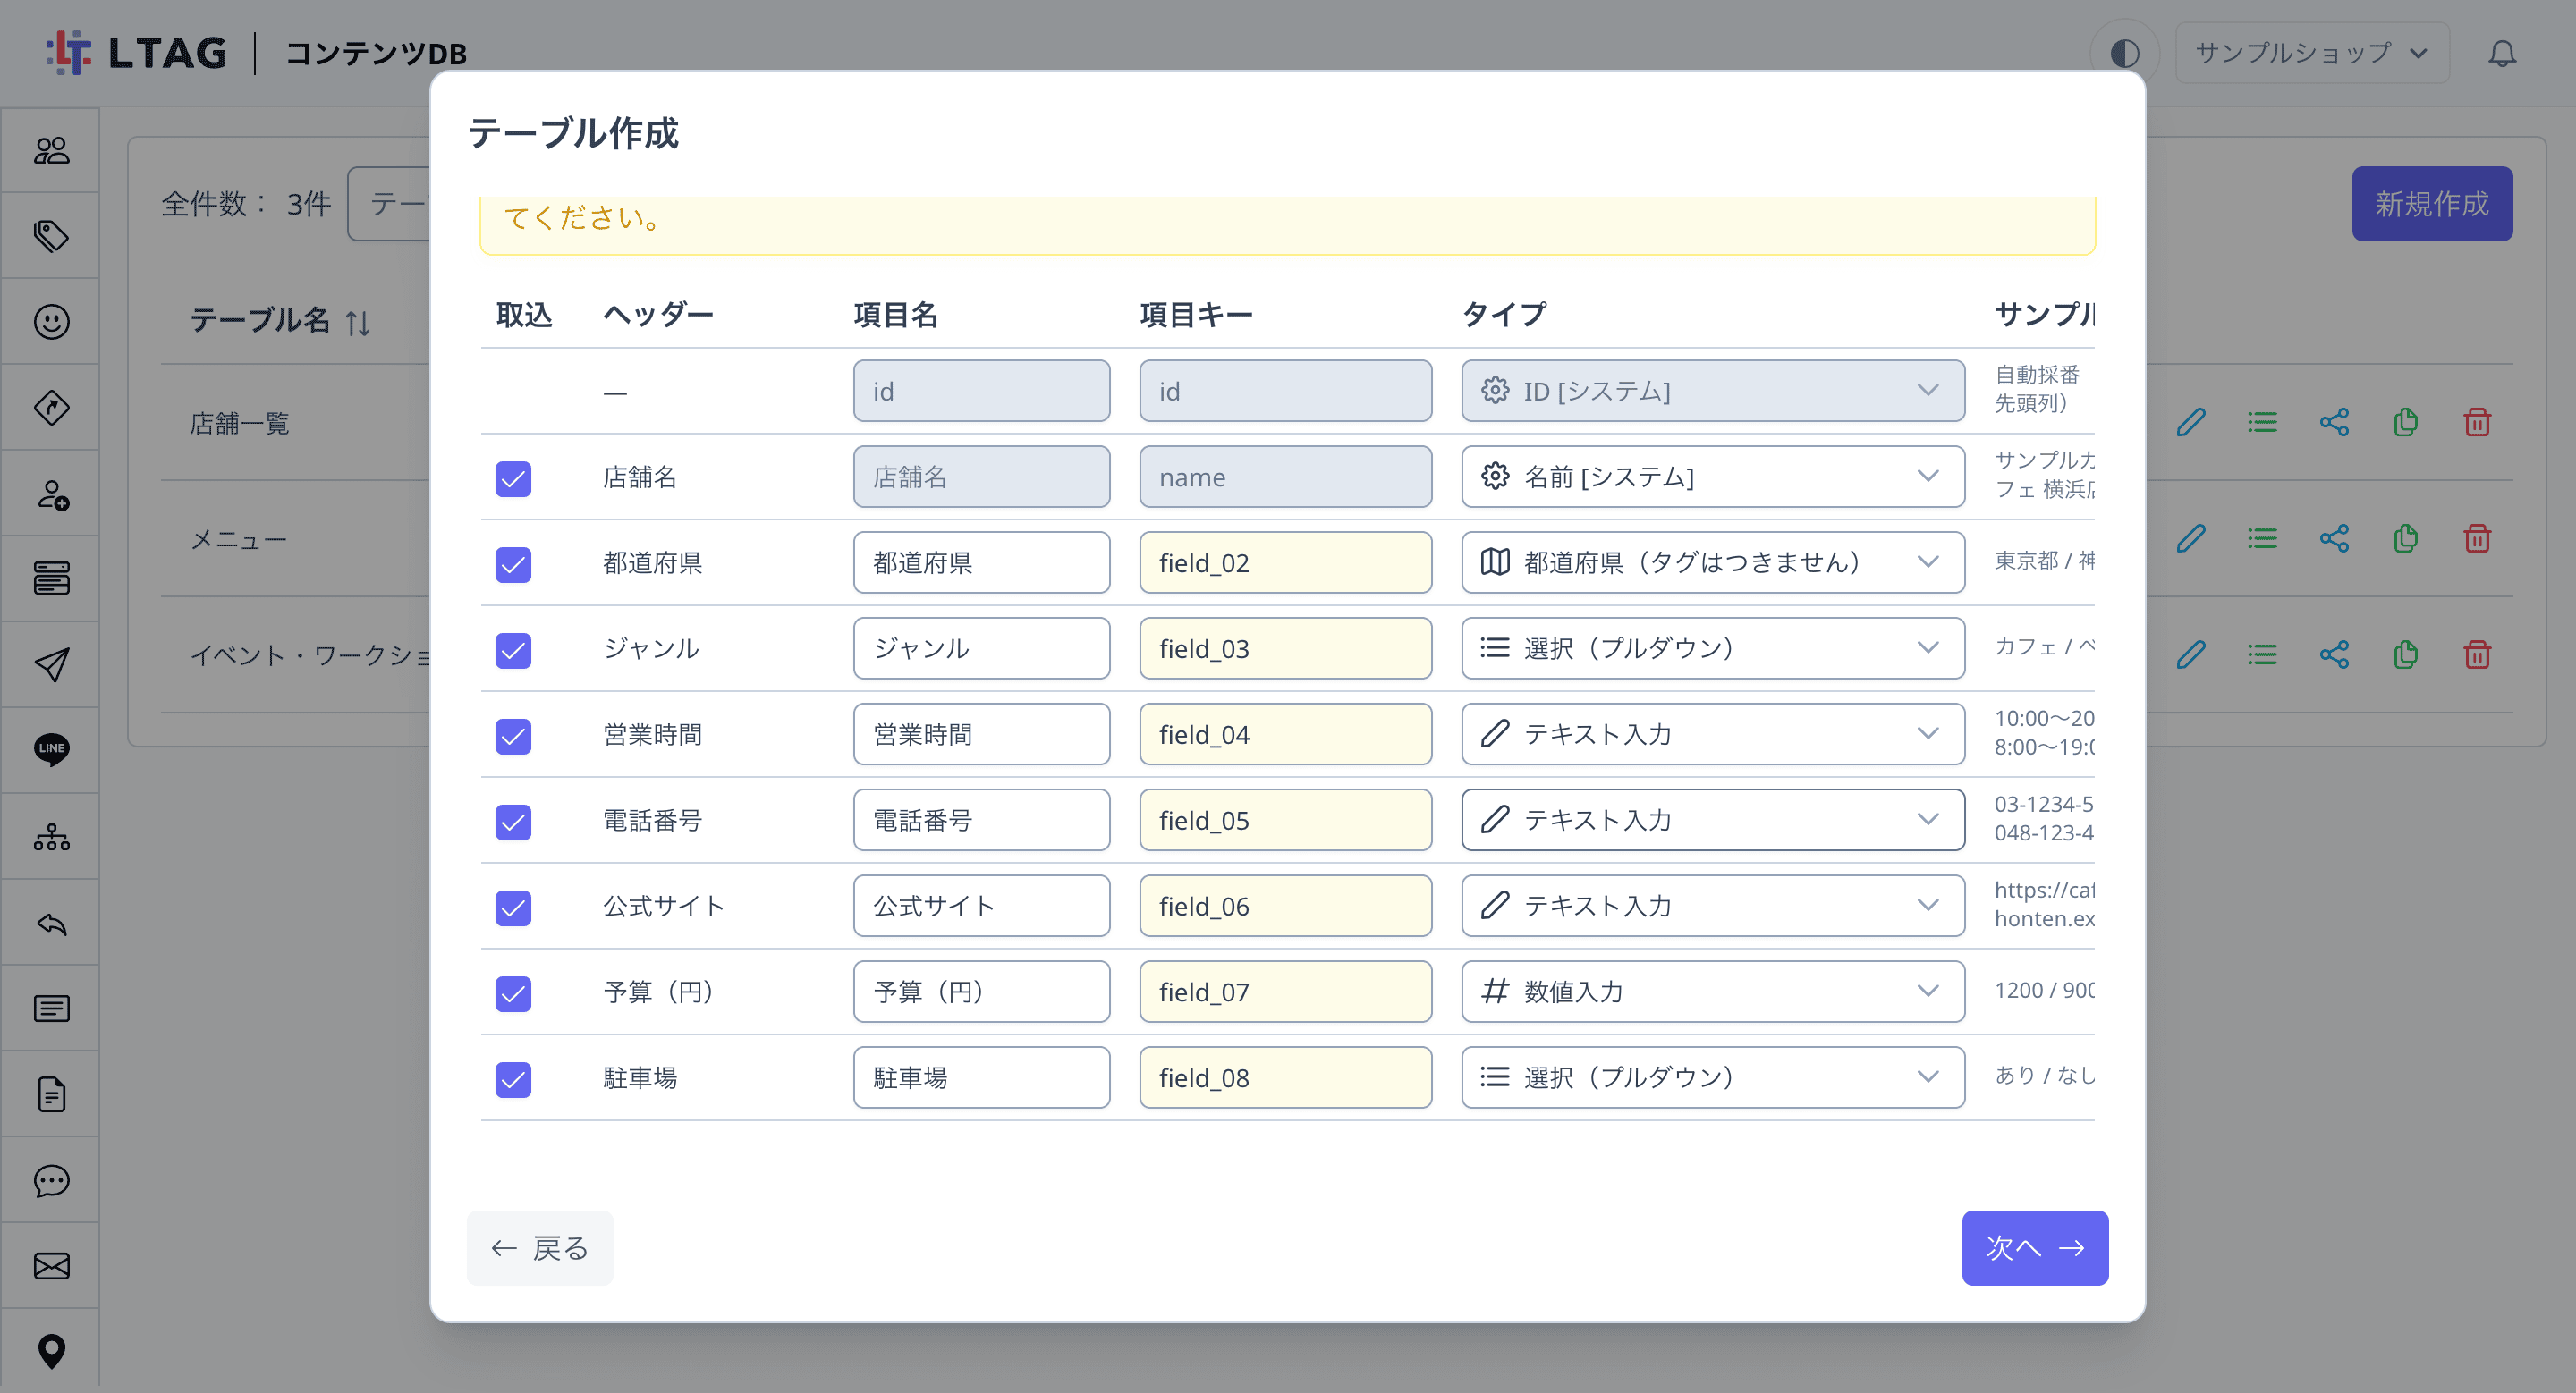Open the map pin sidebar icon
Image resolution: width=2576 pixels, height=1393 pixels.
tap(51, 1352)
